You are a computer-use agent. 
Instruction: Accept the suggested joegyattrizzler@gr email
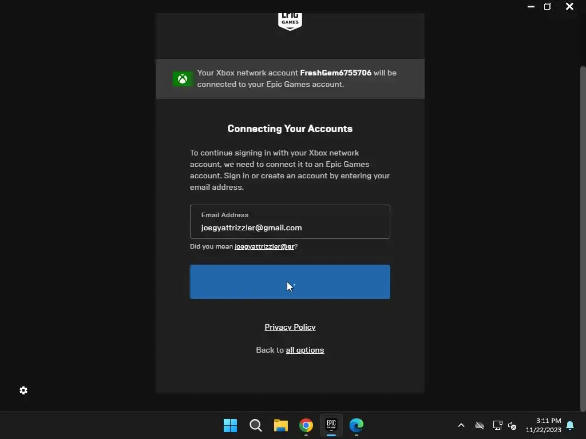click(x=264, y=246)
